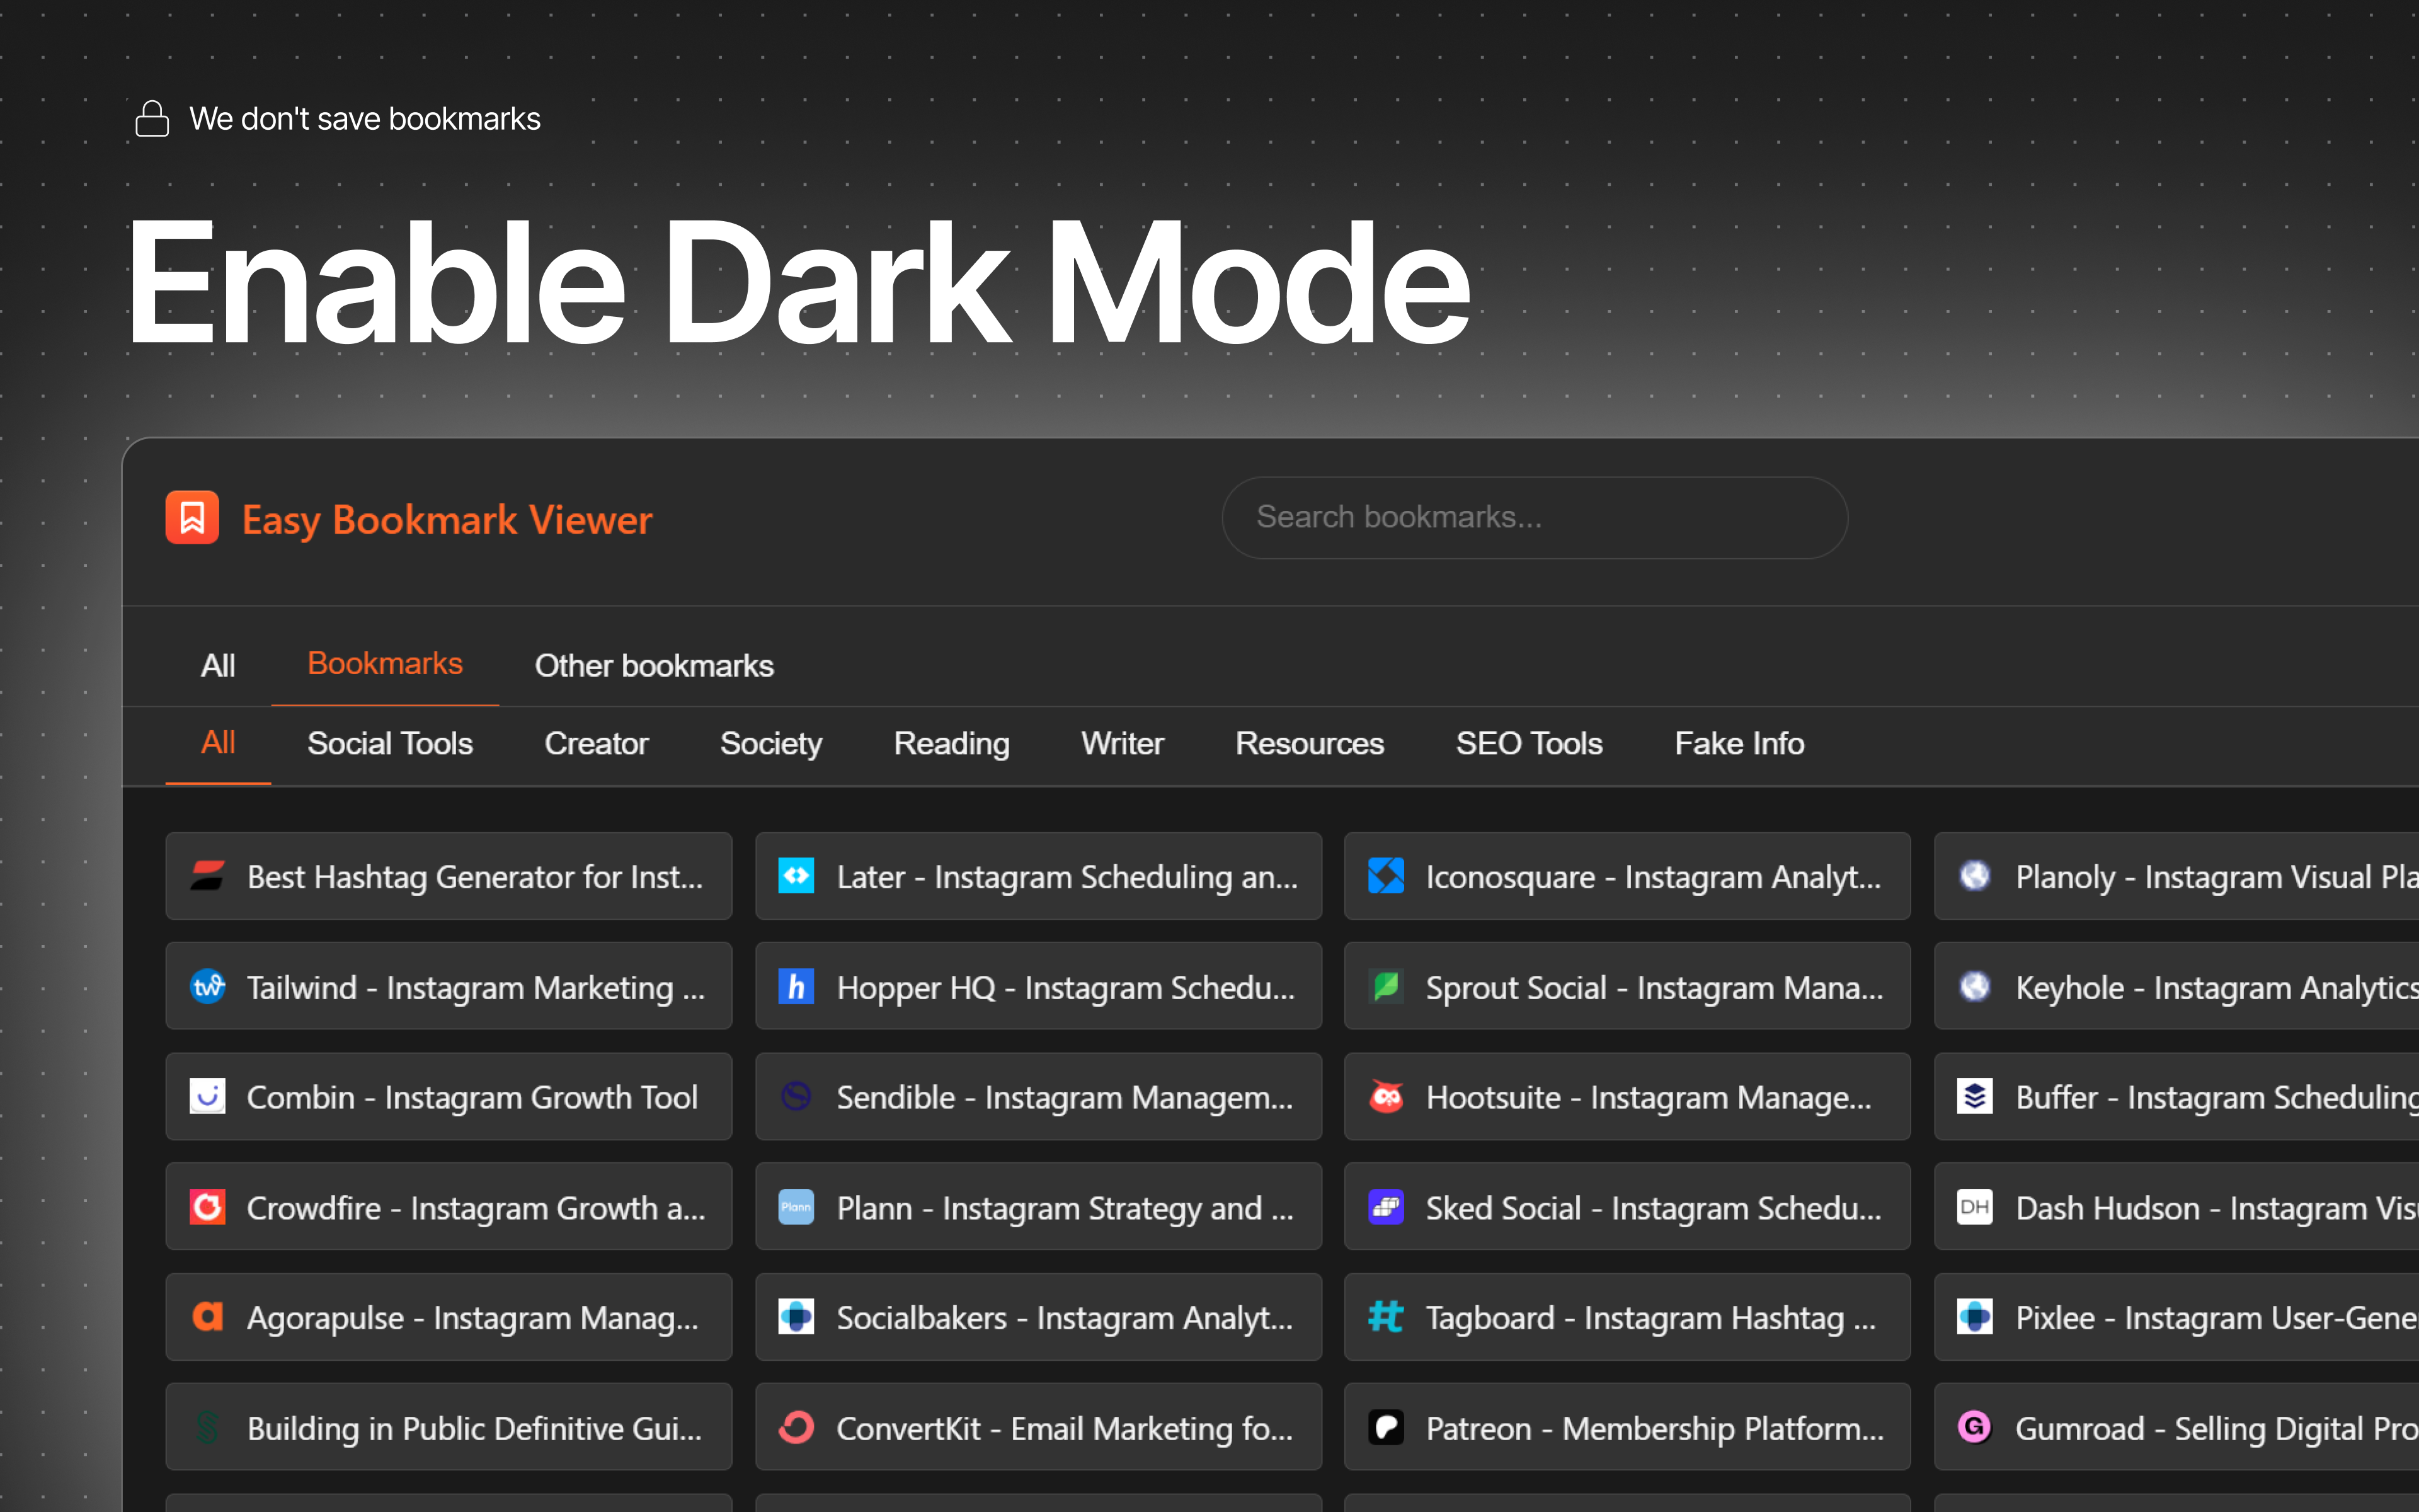
Task: Click the lock icon beside 'We don't save bookmarks'
Action: tap(152, 118)
